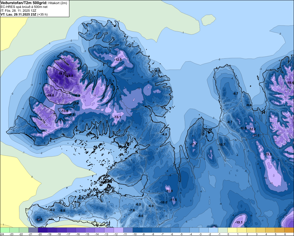The width and height of the screenshot is (294, 236).
Task: Select the legend swatch labeled -5
Action: (x=185, y=230)
